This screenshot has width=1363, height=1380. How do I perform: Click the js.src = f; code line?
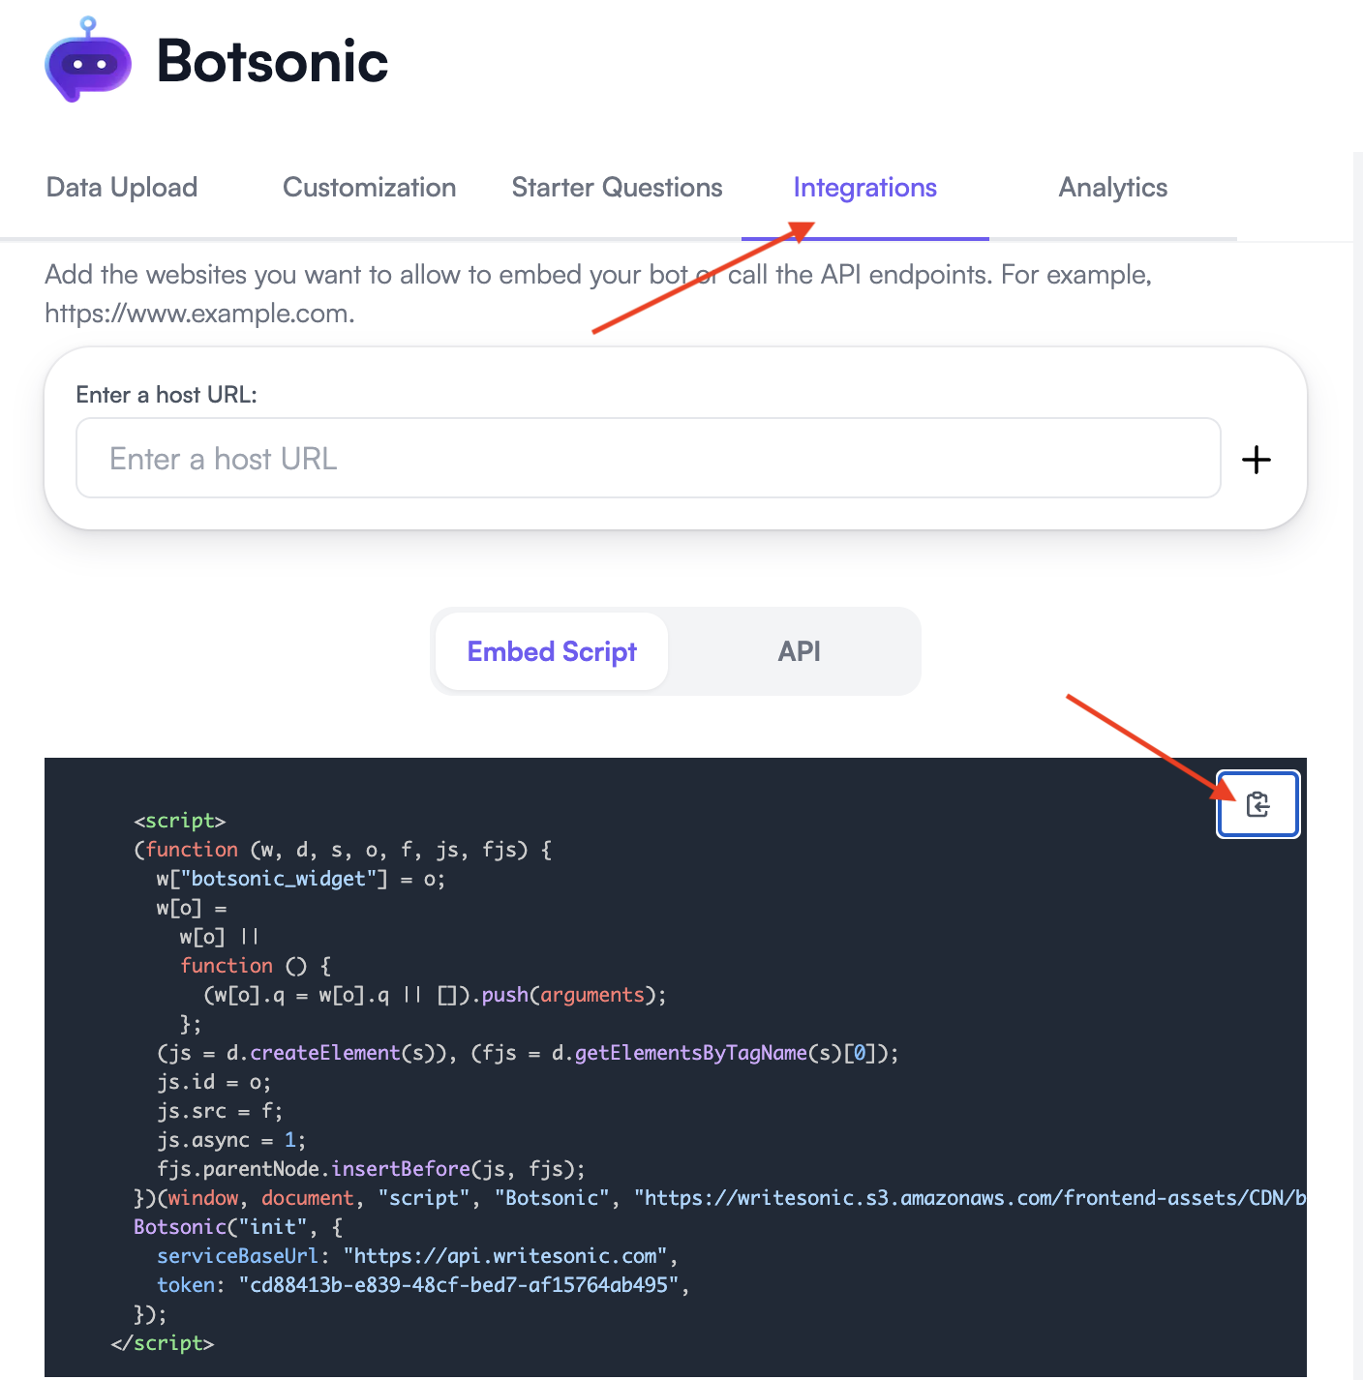pyautogui.click(x=220, y=1111)
